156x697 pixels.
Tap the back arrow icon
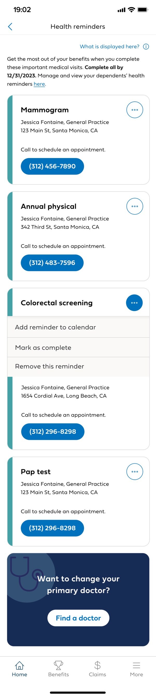tap(10, 27)
